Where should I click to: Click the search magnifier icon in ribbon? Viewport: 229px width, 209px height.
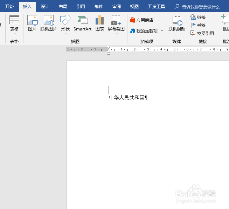(x=177, y=7)
